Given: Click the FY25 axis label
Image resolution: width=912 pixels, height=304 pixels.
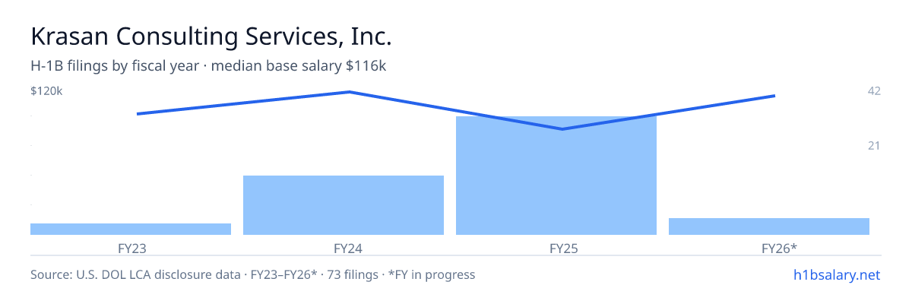Looking at the screenshot, I should (556, 248).
